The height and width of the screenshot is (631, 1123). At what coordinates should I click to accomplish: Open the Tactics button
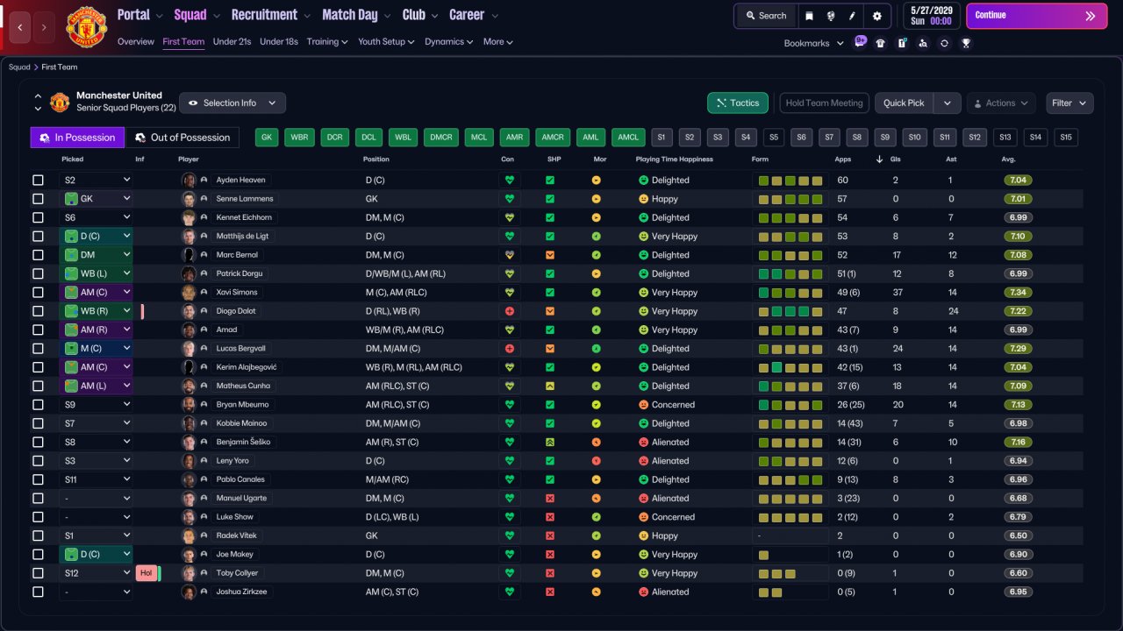coord(738,103)
